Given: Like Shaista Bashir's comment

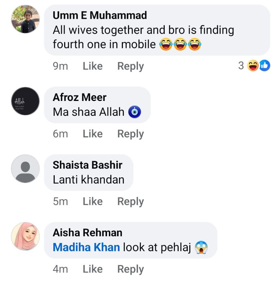Looking at the screenshot, I should [x=92, y=202].
